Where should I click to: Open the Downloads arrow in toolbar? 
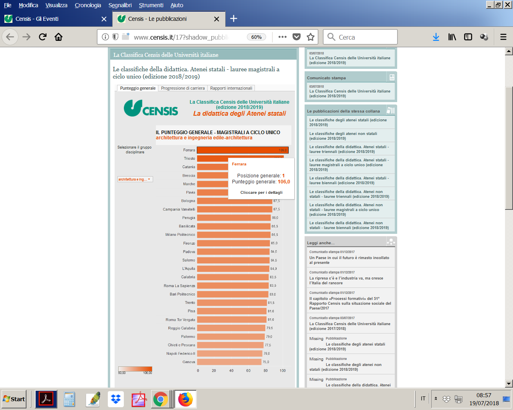click(x=436, y=37)
